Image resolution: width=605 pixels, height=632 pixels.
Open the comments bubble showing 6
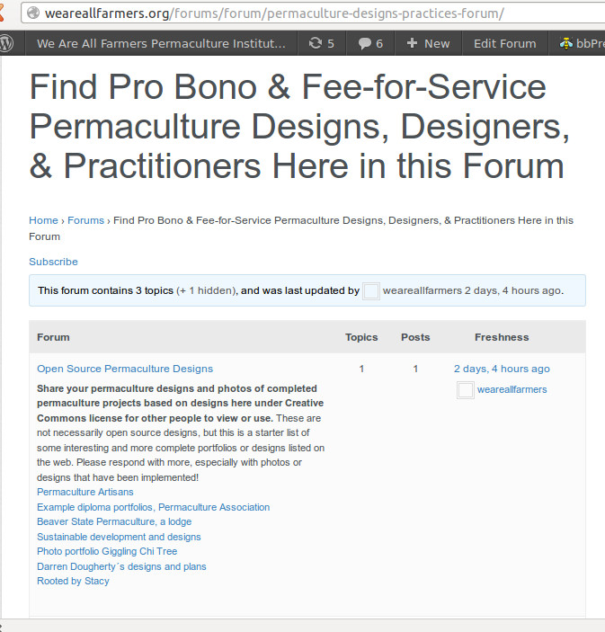[370, 43]
